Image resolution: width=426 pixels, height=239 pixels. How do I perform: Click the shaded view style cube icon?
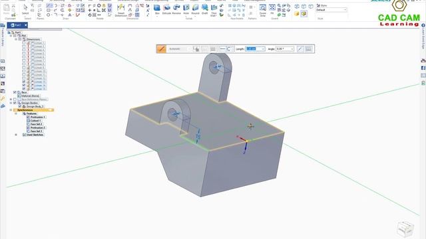[296, 13]
